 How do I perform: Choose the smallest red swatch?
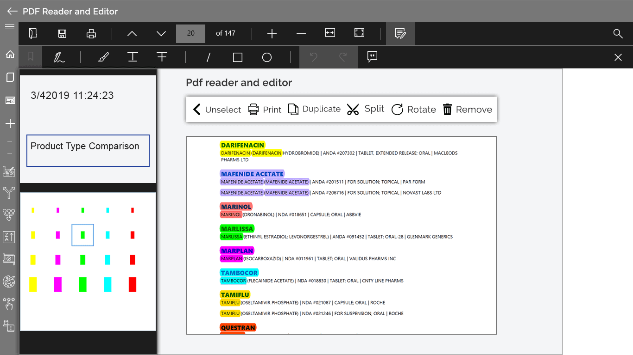click(x=133, y=210)
